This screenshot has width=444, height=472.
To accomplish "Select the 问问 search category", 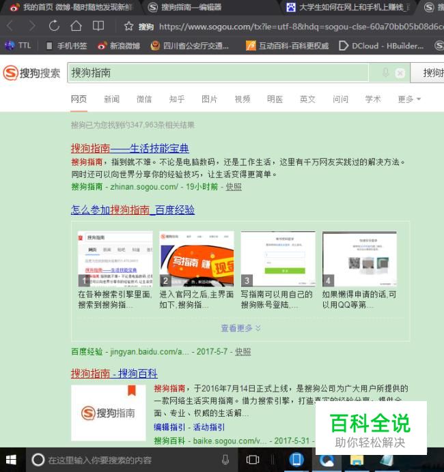I will pos(340,99).
